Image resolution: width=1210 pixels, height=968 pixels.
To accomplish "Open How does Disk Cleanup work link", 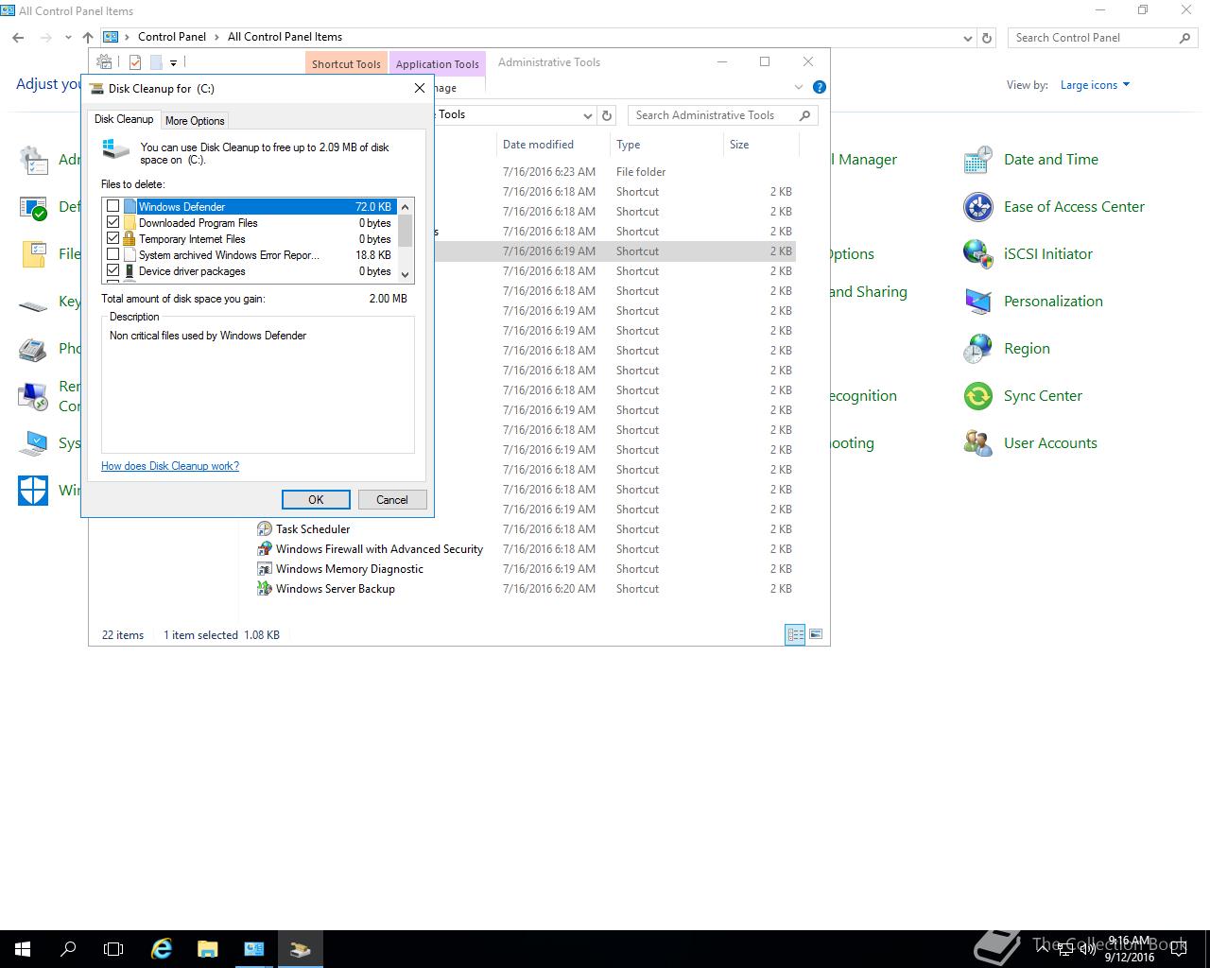I will [x=170, y=466].
